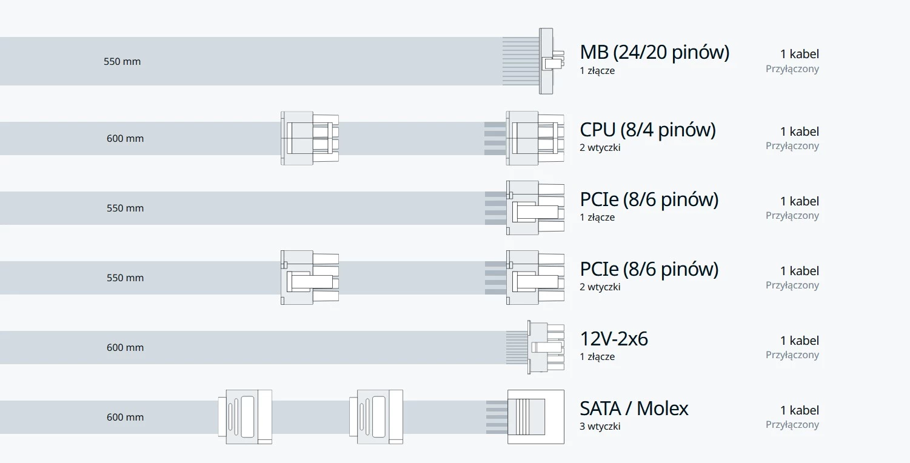
Task: Click the 600 mm label on the 12V-2x6 cable
Action: [125, 347]
